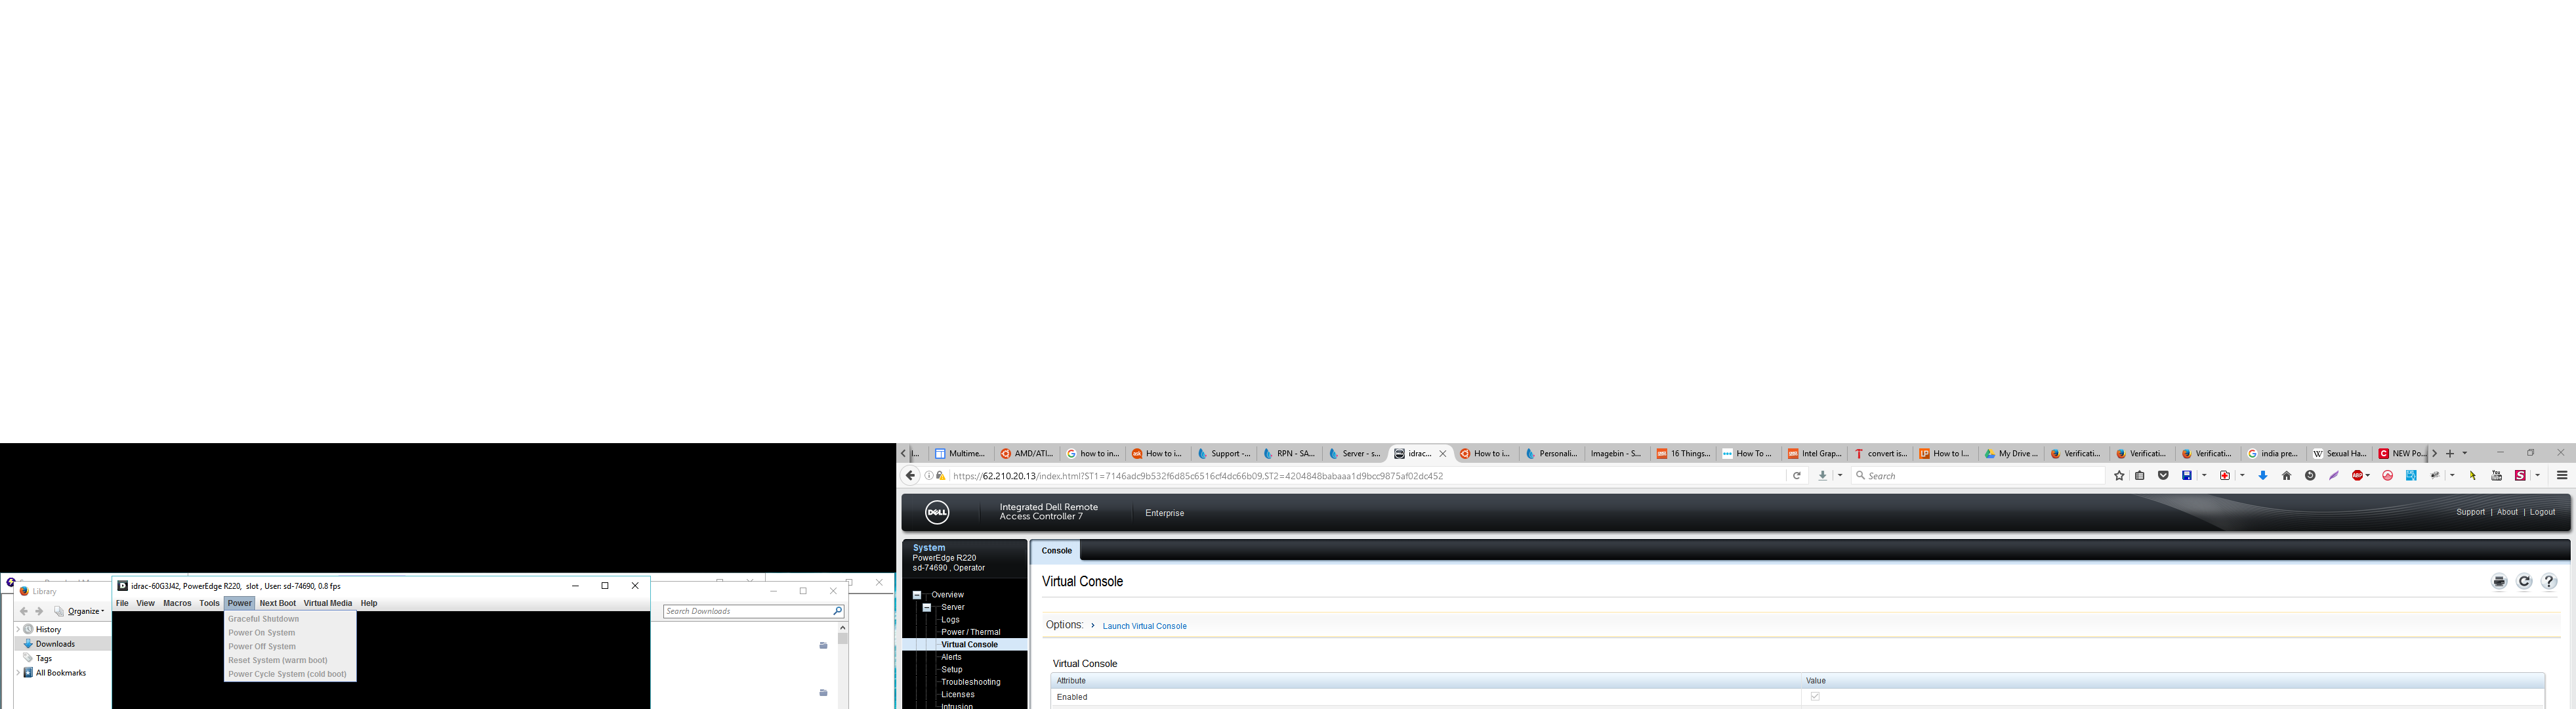The height and width of the screenshot is (709, 2576).
Task: Click the Library search magnifier icon
Action: coord(837,611)
